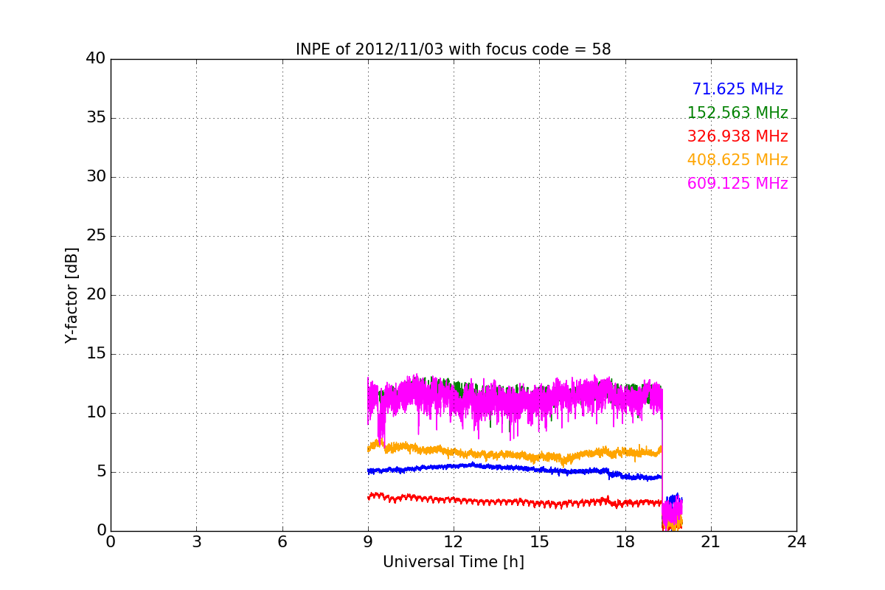Click x-axis tick label 18
This screenshot has height=590, width=885.
coord(625,542)
